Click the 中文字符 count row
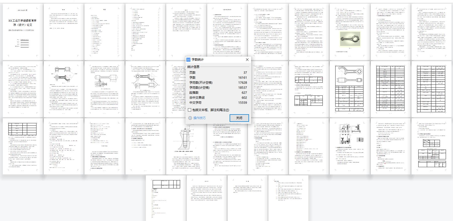Image resolution: width=453 pixels, height=221 pixels. click(218, 103)
